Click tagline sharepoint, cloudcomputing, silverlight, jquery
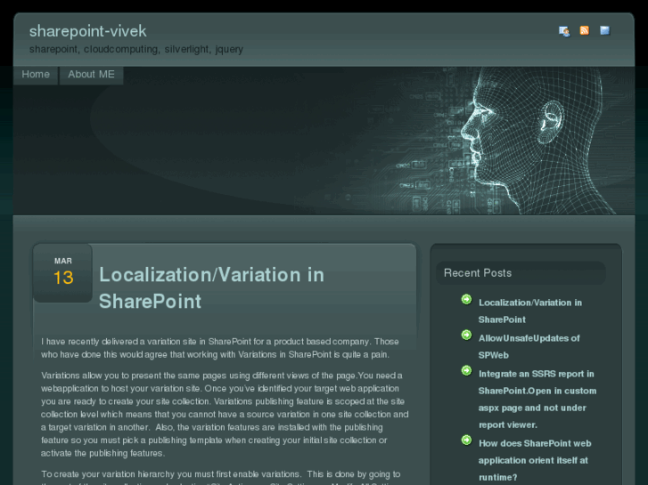Screen dimensions: 648x485 pos(136,50)
